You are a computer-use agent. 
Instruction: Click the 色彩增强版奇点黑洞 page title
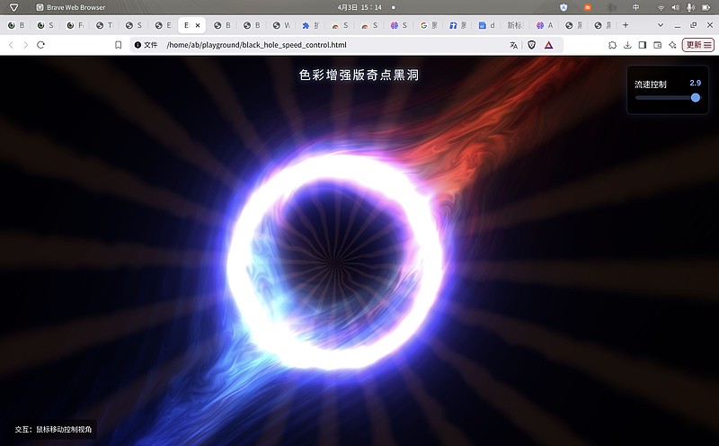tap(359, 75)
